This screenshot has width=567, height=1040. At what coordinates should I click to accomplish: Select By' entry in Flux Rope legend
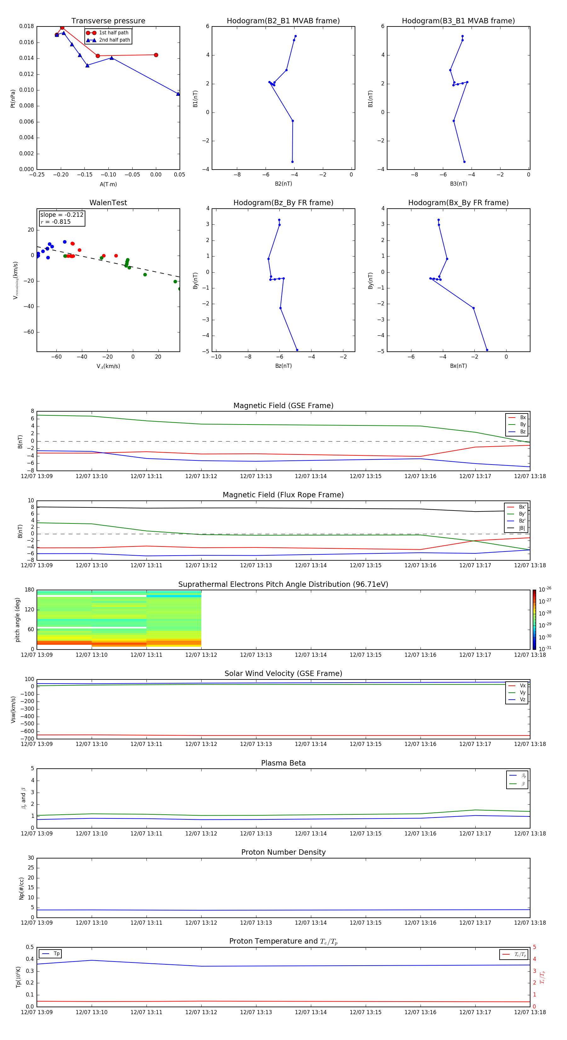(516, 514)
